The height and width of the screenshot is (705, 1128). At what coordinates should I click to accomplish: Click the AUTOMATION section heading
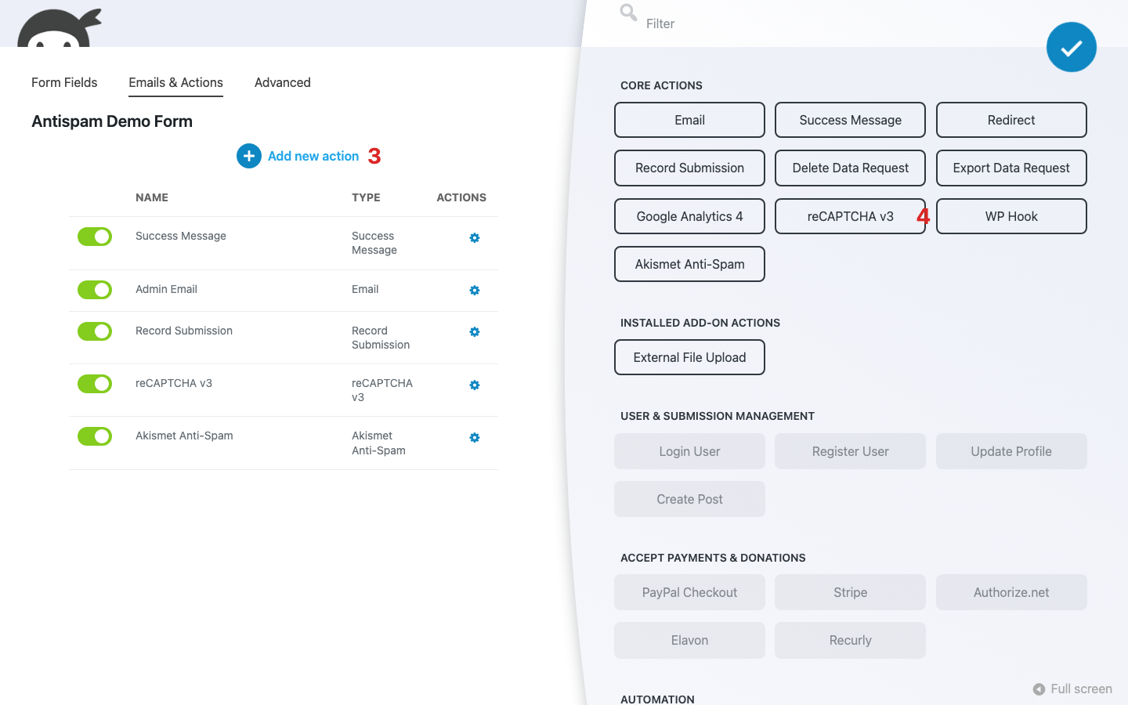[657, 699]
